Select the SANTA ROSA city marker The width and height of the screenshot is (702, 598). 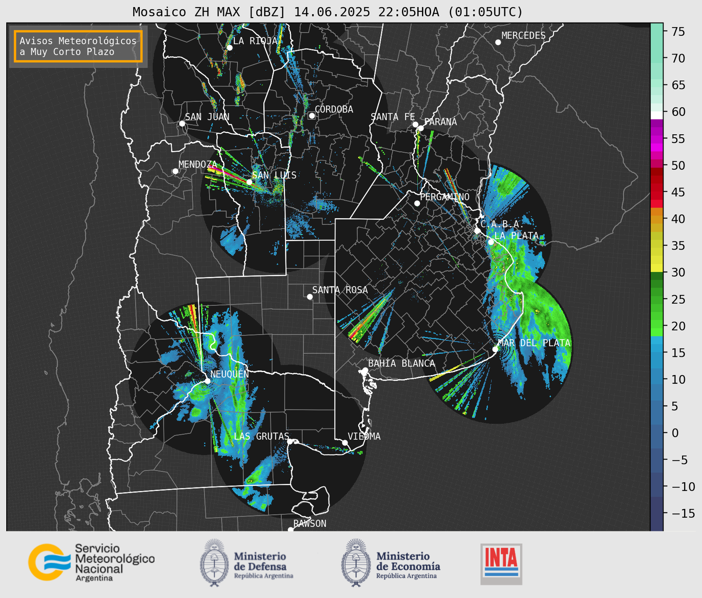[310, 297]
